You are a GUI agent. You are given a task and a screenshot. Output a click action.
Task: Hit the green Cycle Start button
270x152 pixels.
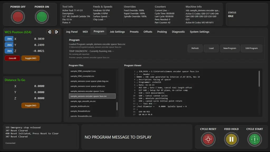click(254, 139)
